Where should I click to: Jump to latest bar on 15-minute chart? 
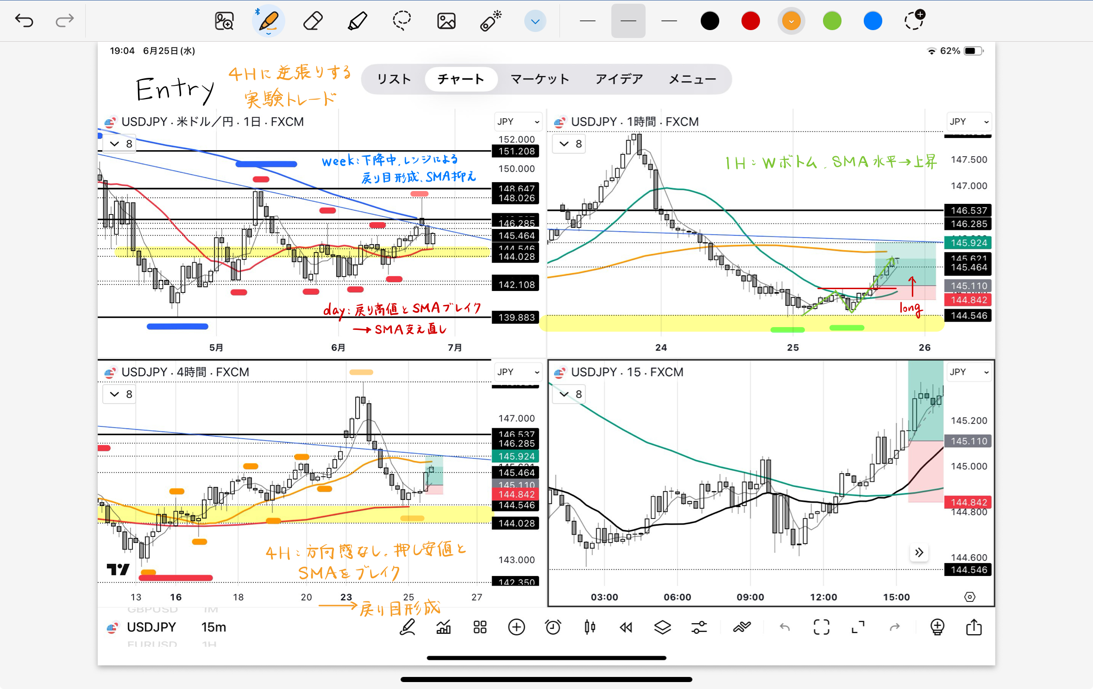919,552
